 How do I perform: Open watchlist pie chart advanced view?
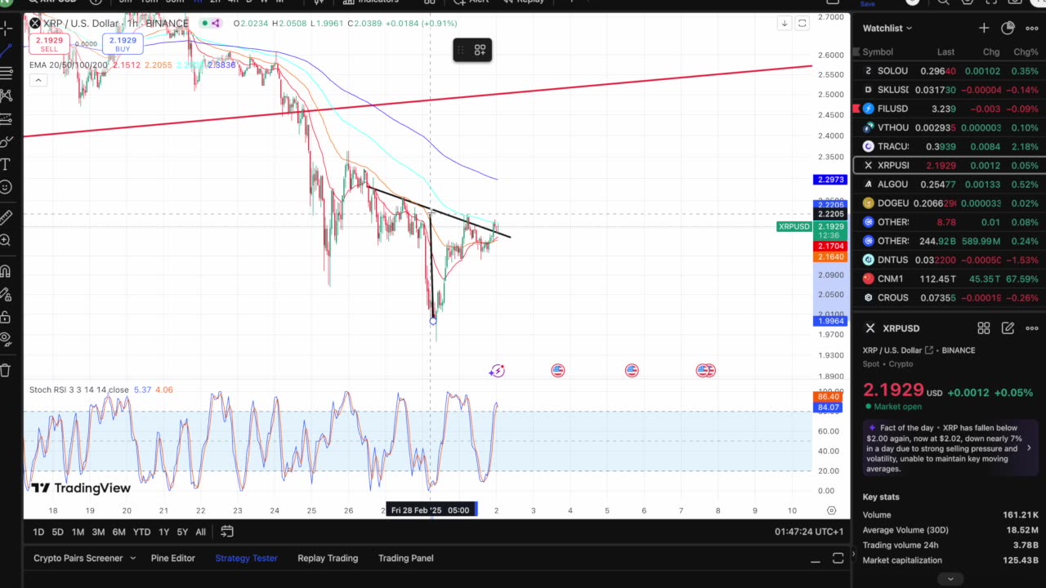[1008, 28]
